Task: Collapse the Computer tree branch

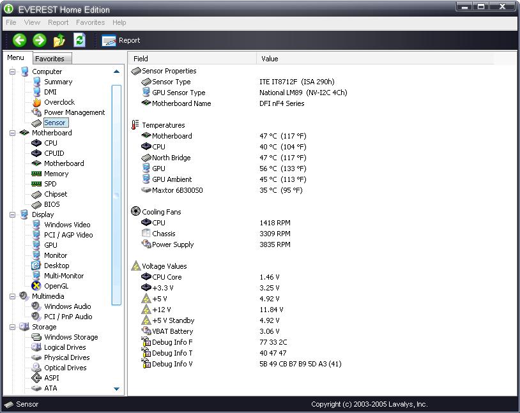Action: tap(12, 71)
